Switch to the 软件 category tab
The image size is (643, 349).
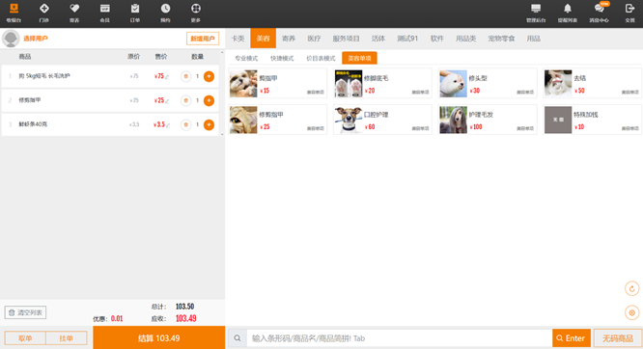pyautogui.click(x=436, y=39)
